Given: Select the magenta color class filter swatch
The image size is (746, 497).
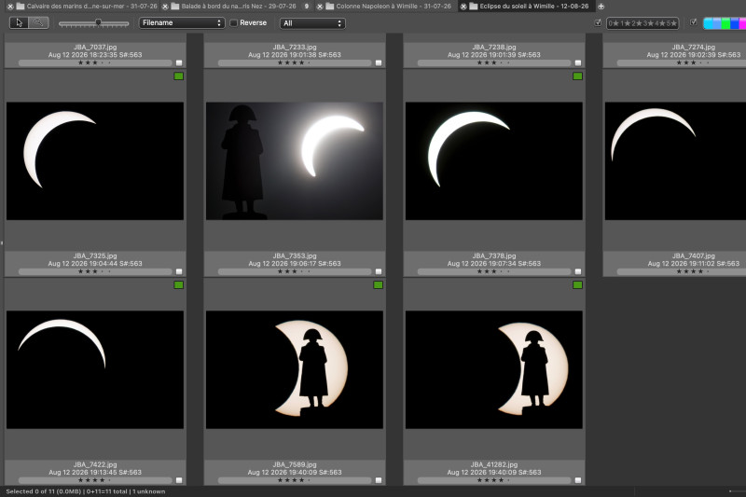Looking at the screenshot, I should pyautogui.click(x=742, y=22).
